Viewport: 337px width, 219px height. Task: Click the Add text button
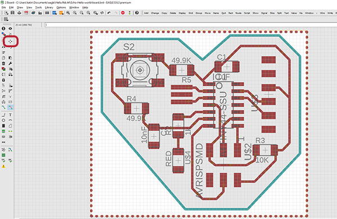coord(146,13)
